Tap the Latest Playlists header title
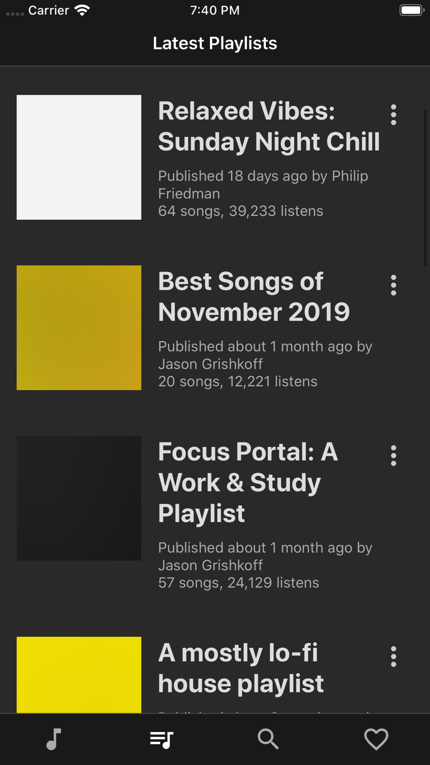Screen dimensions: 430x765 [x=215, y=43]
